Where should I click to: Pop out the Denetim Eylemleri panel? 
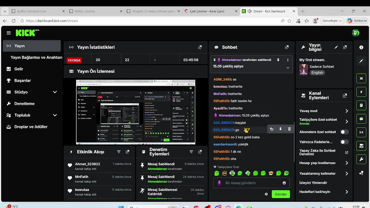200,152
